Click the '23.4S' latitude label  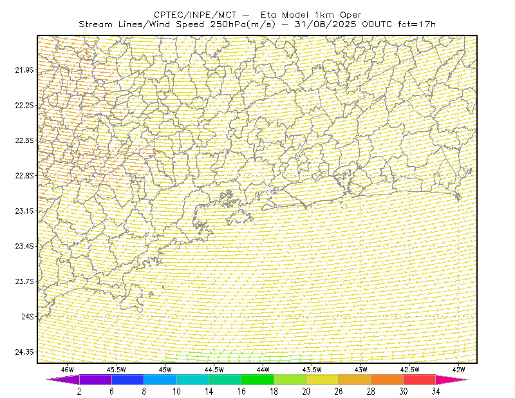[24, 246]
